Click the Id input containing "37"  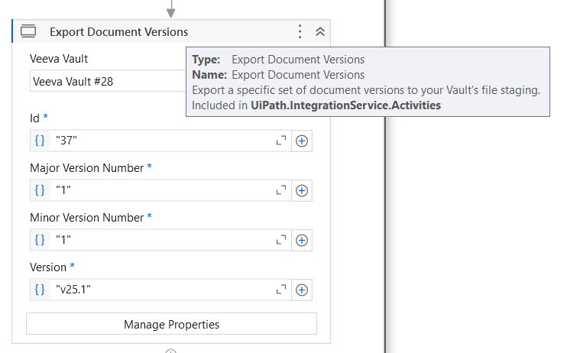tap(161, 141)
